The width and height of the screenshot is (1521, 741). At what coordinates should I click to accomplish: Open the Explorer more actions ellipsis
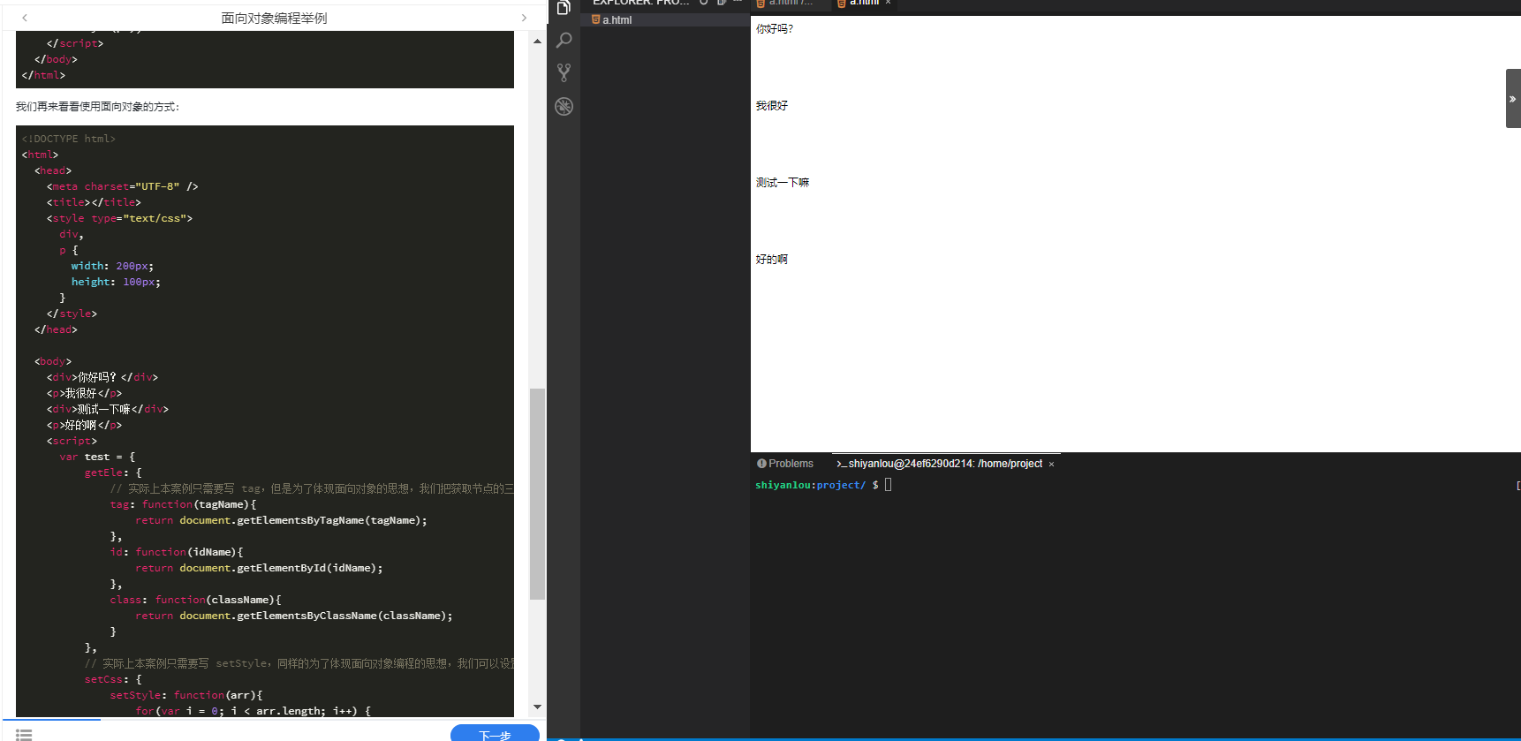point(738,3)
